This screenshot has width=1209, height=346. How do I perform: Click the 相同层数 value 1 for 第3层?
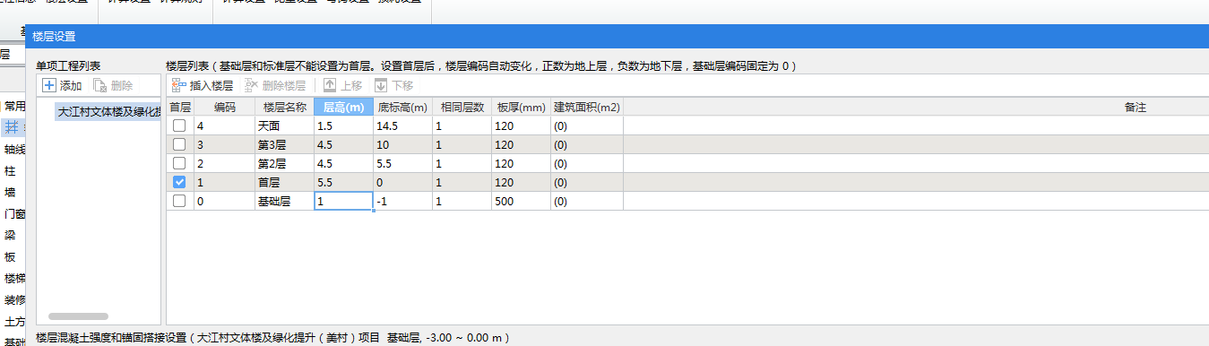[x=462, y=144]
